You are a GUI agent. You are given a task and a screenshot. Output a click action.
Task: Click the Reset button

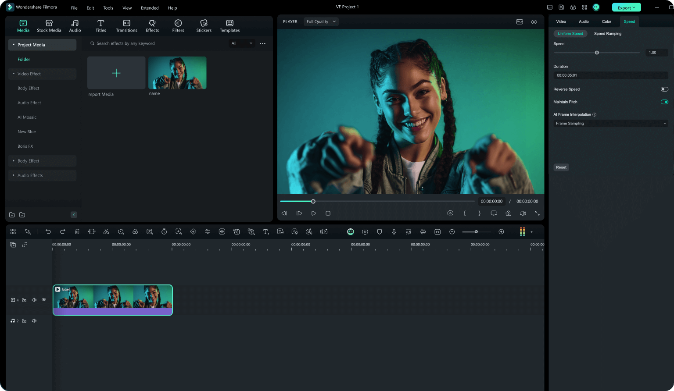[x=561, y=167]
